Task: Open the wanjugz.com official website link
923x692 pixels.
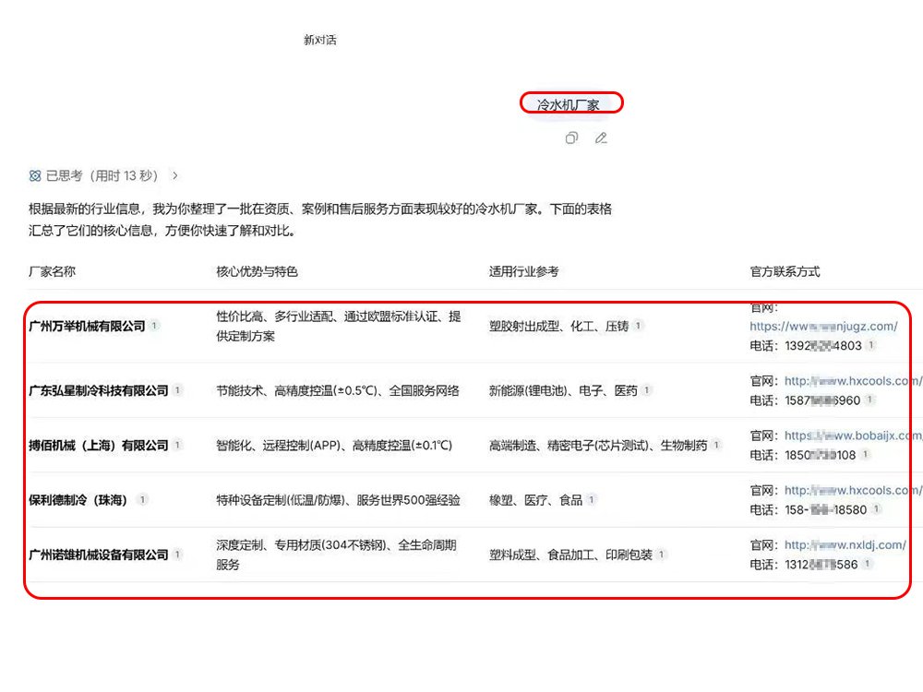Action: tap(822, 326)
